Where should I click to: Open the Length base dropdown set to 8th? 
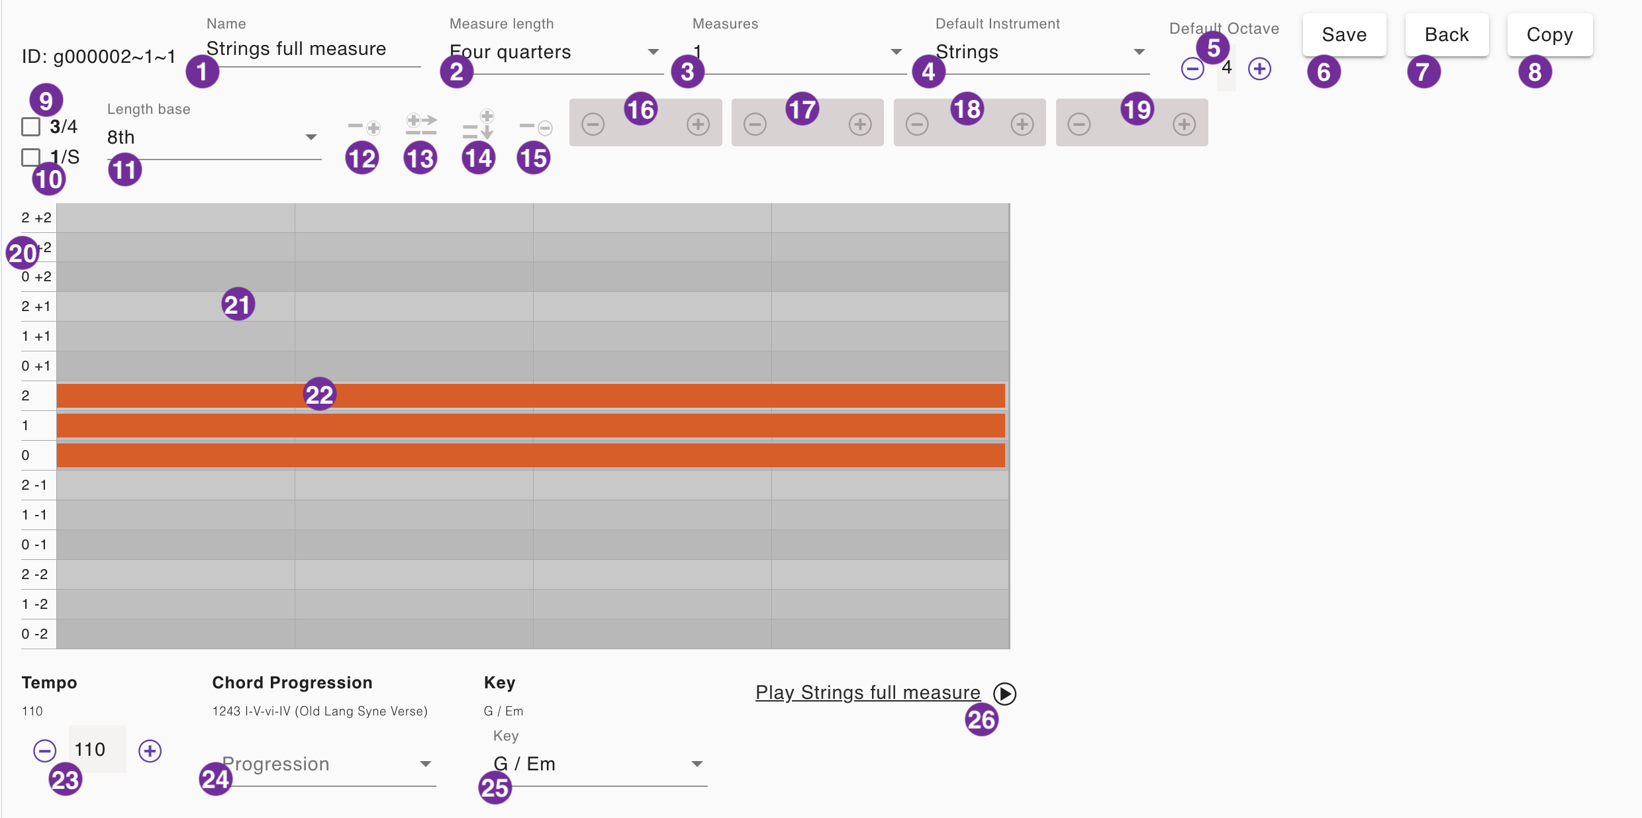click(x=213, y=138)
